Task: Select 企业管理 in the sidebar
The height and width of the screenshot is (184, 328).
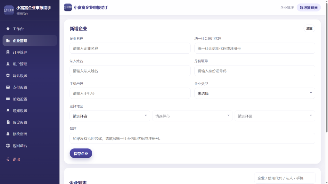Action: point(30,41)
